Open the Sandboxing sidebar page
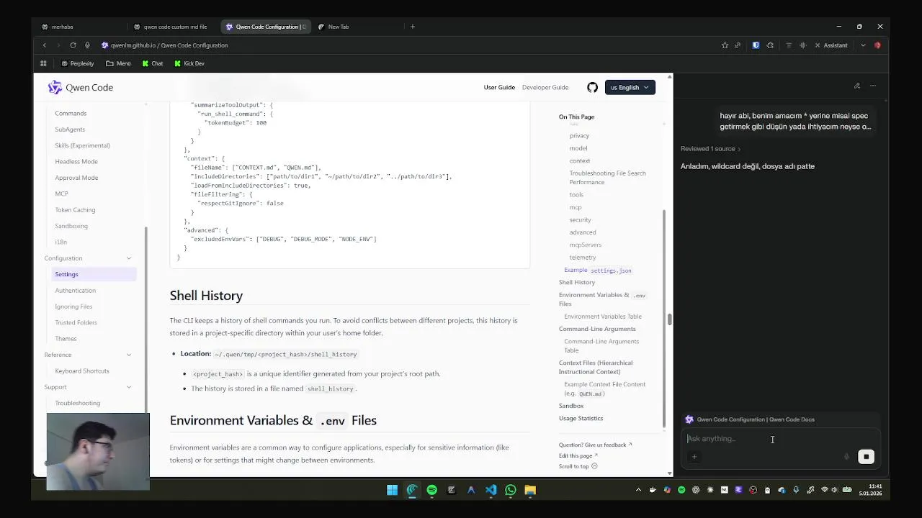The width and height of the screenshot is (922, 518). 71,226
